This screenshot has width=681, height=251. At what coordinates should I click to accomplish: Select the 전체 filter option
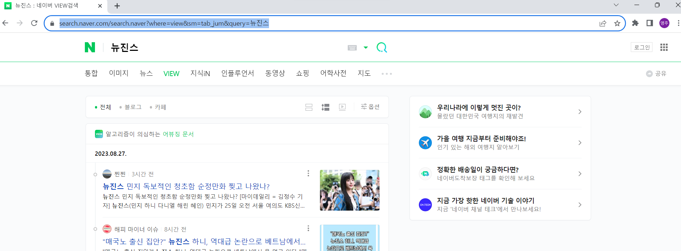click(103, 107)
